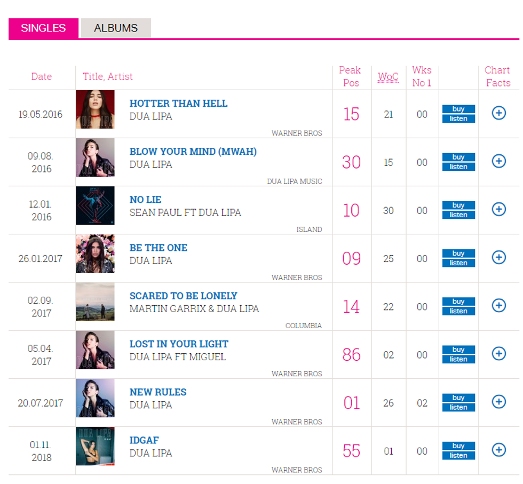The height and width of the screenshot is (484, 523).
Task: Click the No Lie album artwork
Action: (x=95, y=205)
